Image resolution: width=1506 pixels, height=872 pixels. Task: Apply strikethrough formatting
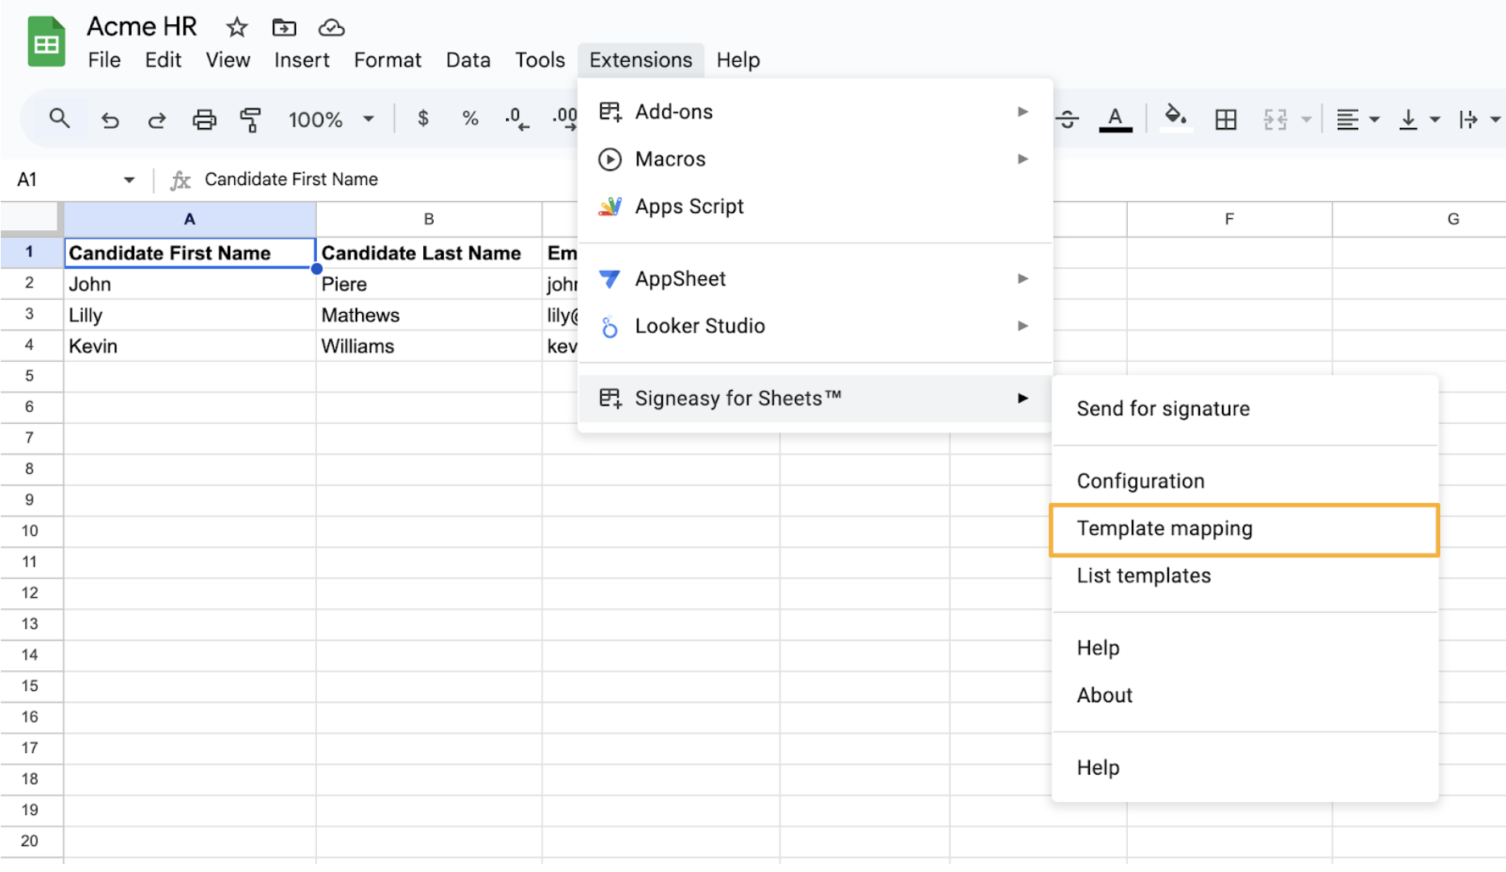pos(1068,120)
